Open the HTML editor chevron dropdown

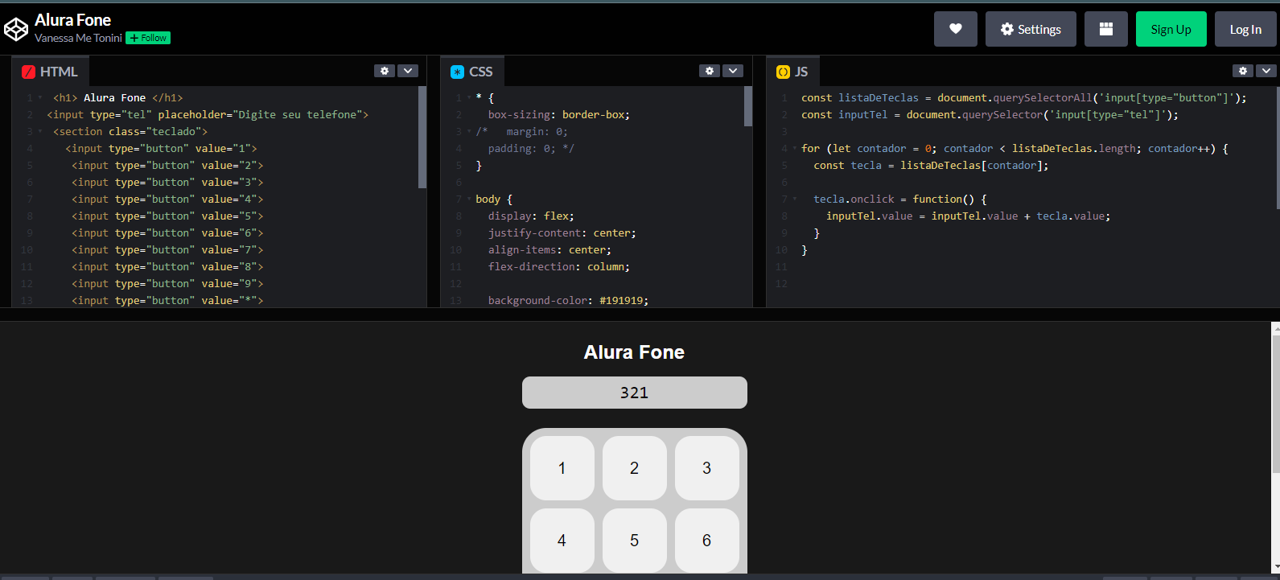coord(408,71)
